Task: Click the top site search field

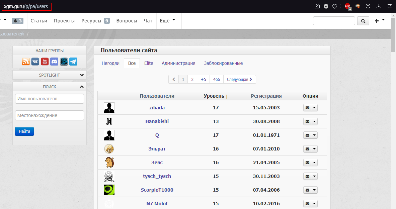Action: pos(334,21)
